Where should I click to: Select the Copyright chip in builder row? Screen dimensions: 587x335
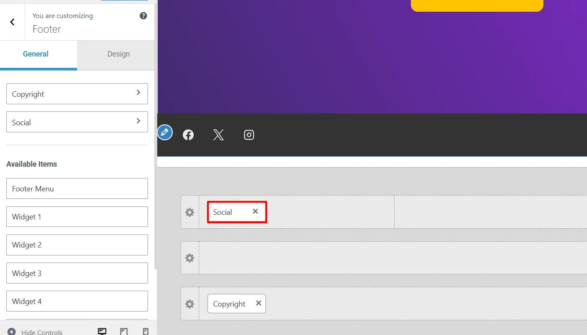[x=236, y=304]
